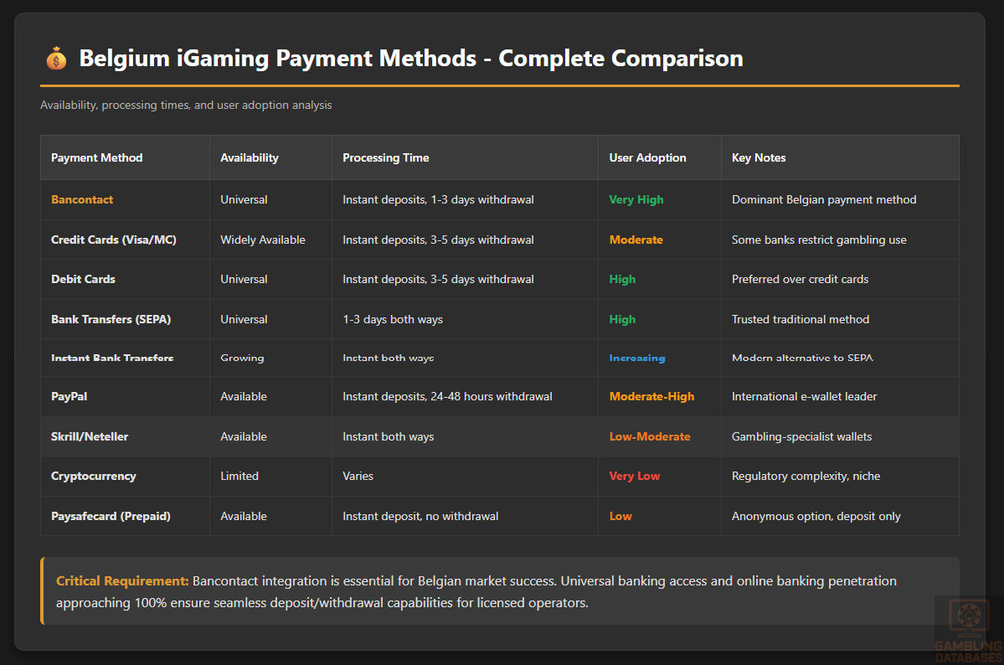Viewport: 1004px width, 665px height.
Task: Click the Critical Requirement heading text
Action: click(122, 580)
